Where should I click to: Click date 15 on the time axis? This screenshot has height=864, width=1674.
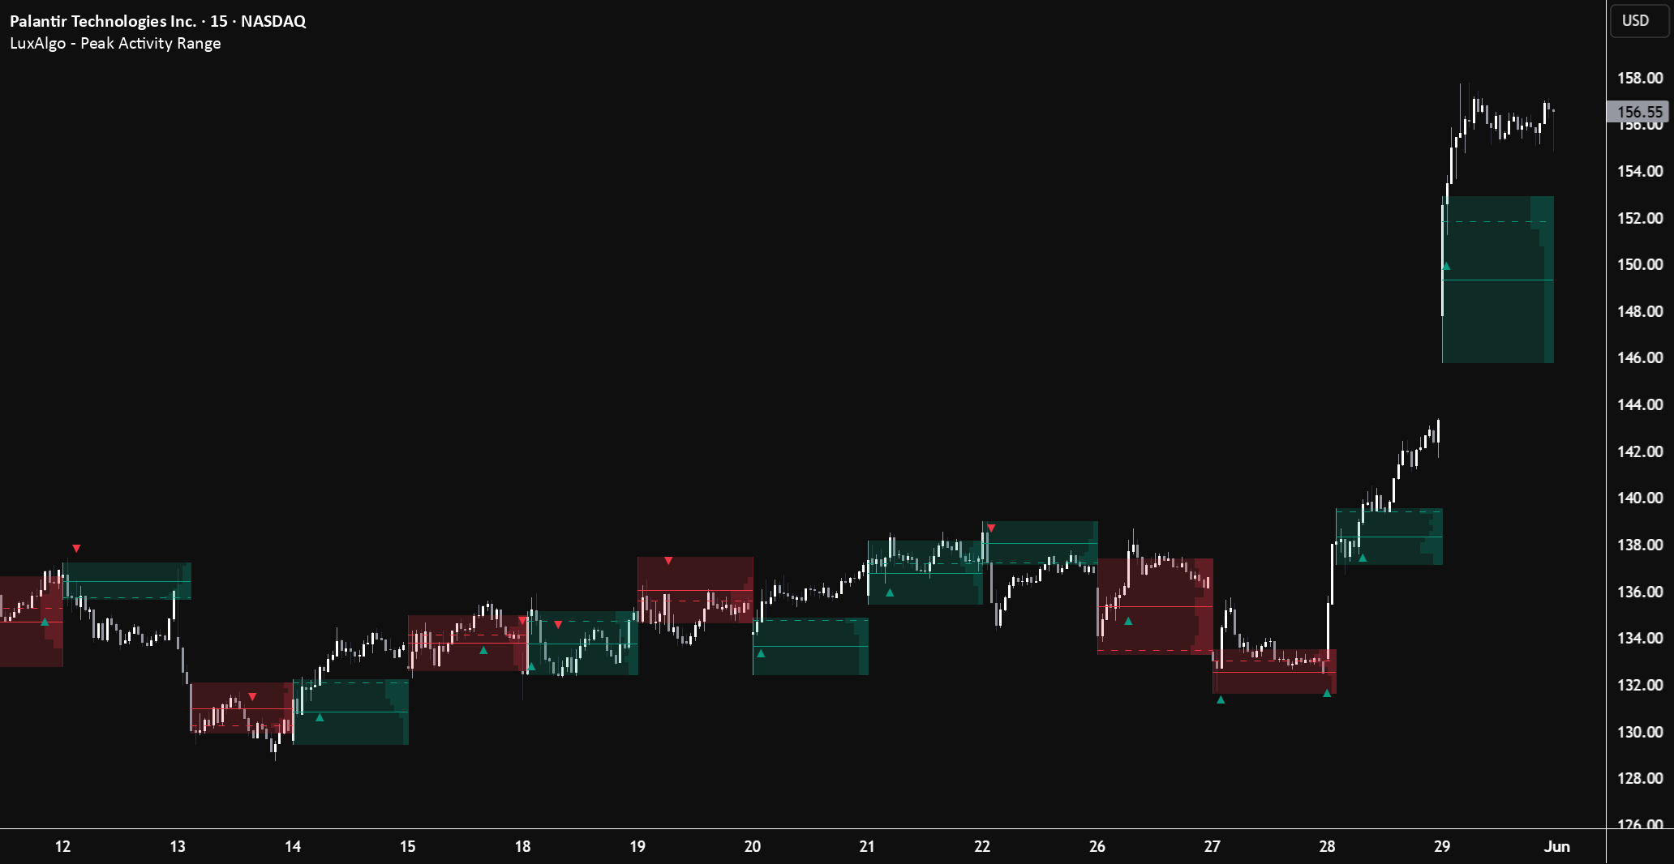coord(407,846)
